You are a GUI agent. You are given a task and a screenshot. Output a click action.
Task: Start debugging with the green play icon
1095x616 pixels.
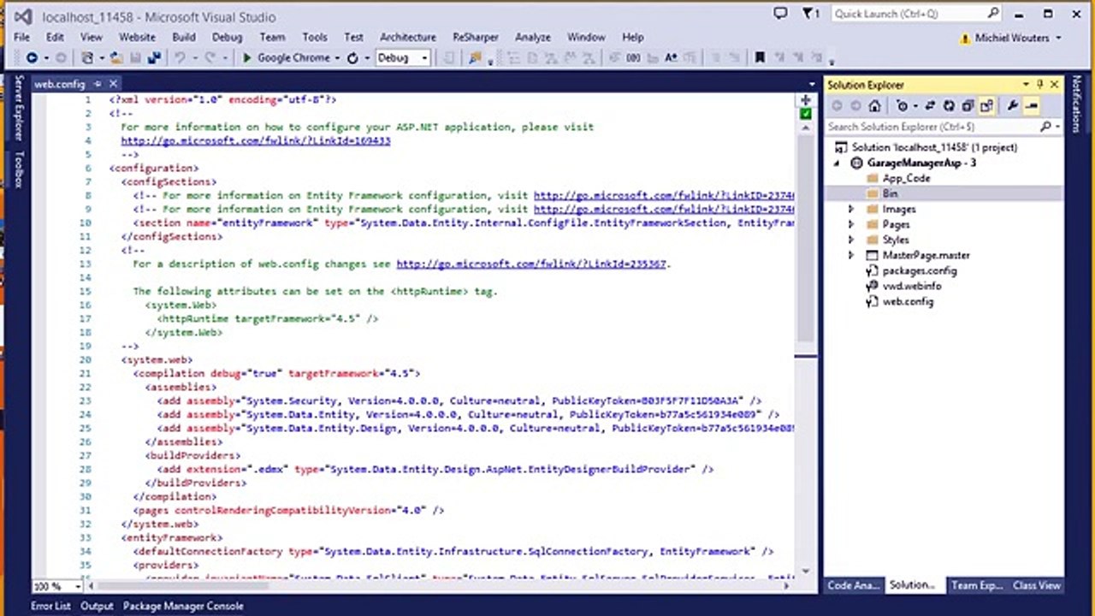pyautogui.click(x=246, y=58)
